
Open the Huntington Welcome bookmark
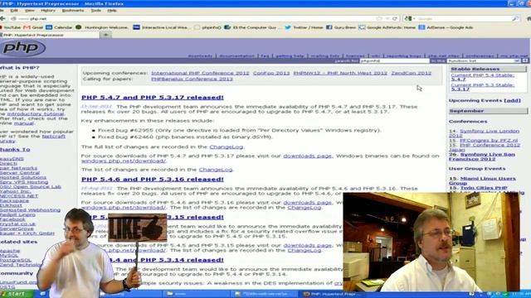(102, 27)
